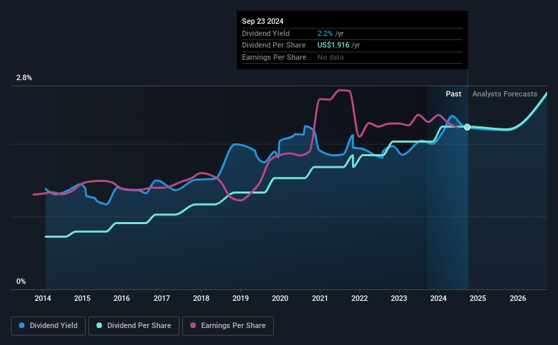Click the teal Dividend Per Share legend dot
558x345 pixels.
99,325
